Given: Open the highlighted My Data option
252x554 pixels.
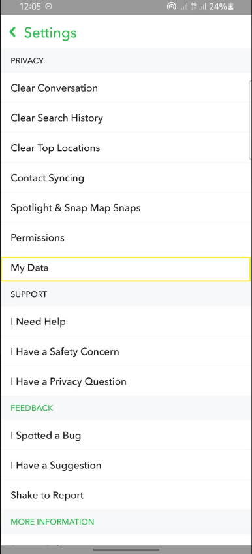Looking at the screenshot, I should pyautogui.click(x=125, y=269).
